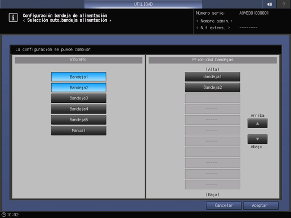This screenshot has width=291, height=218.
Task: Click the ATS/APS header
Action: (x=78, y=60)
